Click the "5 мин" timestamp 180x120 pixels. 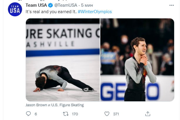(87, 6)
